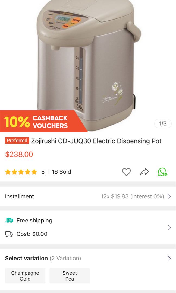The image size is (176, 293).
Task: Expand installment plan details chevron
Action: pos(169,196)
